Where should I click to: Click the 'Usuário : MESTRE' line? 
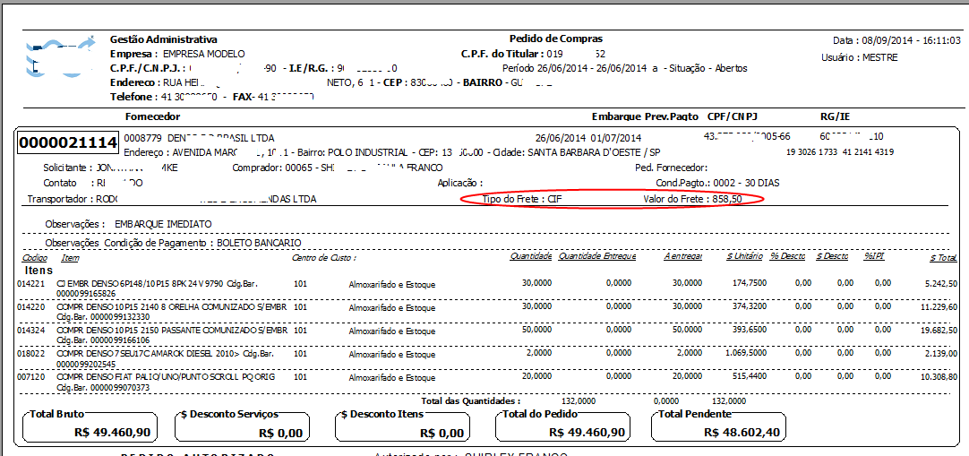coord(860,57)
